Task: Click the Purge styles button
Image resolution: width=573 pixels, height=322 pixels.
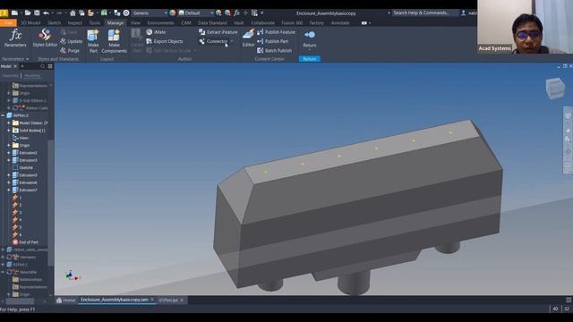Action: coord(70,50)
